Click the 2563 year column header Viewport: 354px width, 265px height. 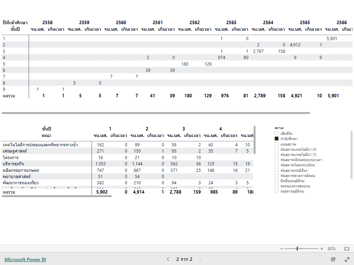coord(231,22)
